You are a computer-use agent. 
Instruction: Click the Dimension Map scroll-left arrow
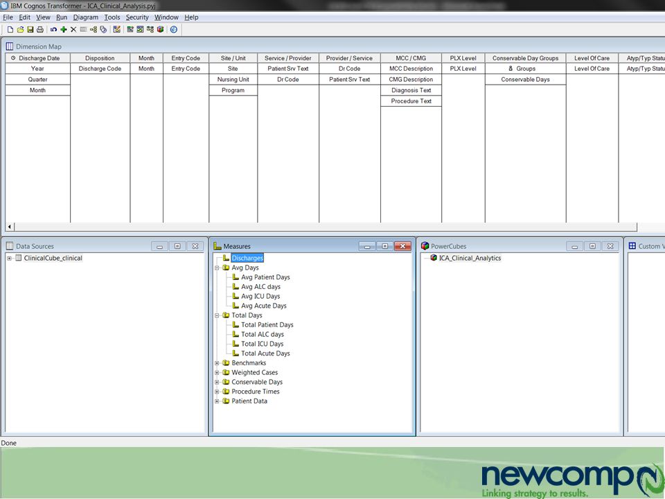pyautogui.click(x=10, y=227)
